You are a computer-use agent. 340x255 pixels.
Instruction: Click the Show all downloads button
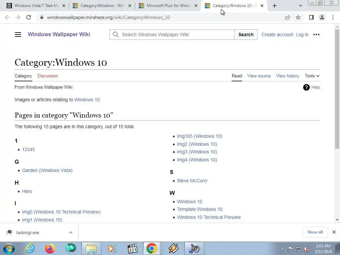(315, 232)
